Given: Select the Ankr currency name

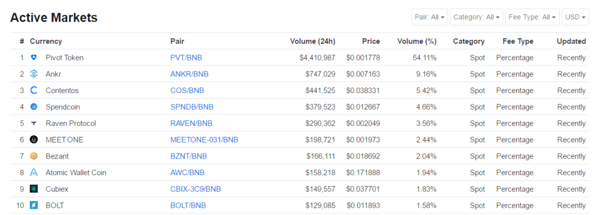Looking at the screenshot, I should point(53,74).
